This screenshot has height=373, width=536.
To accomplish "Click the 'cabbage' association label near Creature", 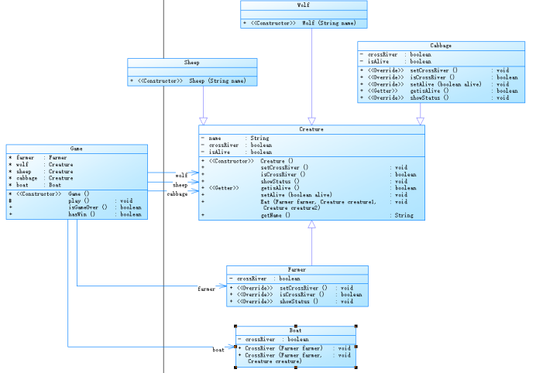I will click(177, 194).
